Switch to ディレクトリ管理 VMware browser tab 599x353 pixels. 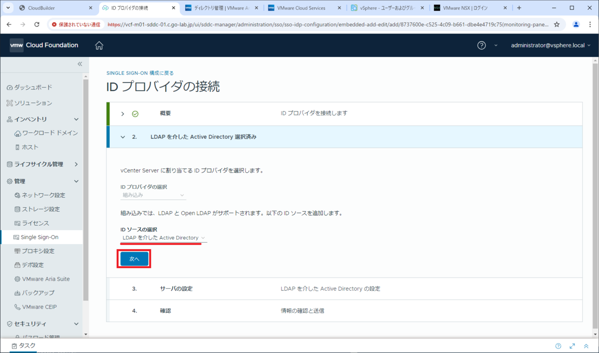coord(221,8)
